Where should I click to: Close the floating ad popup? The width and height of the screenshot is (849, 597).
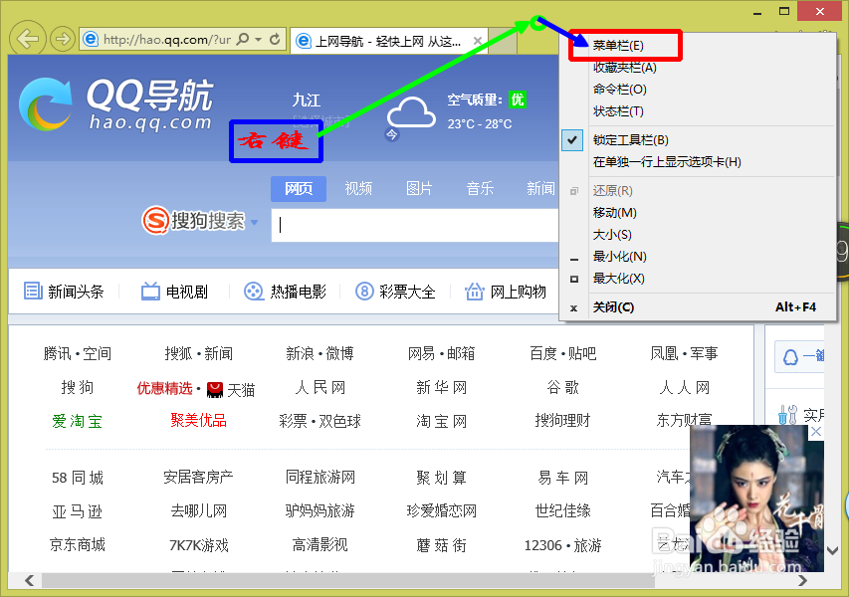[x=816, y=432]
